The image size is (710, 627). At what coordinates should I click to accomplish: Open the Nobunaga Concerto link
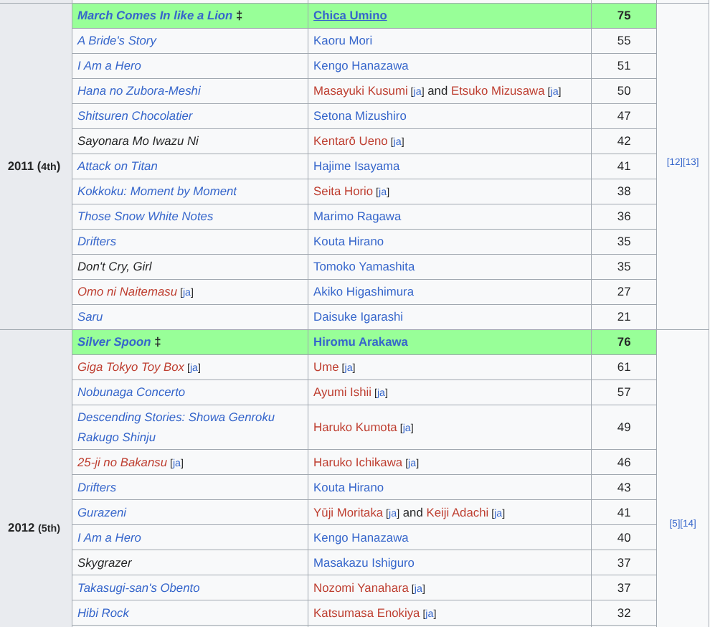pyautogui.click(x=131, y=392)
